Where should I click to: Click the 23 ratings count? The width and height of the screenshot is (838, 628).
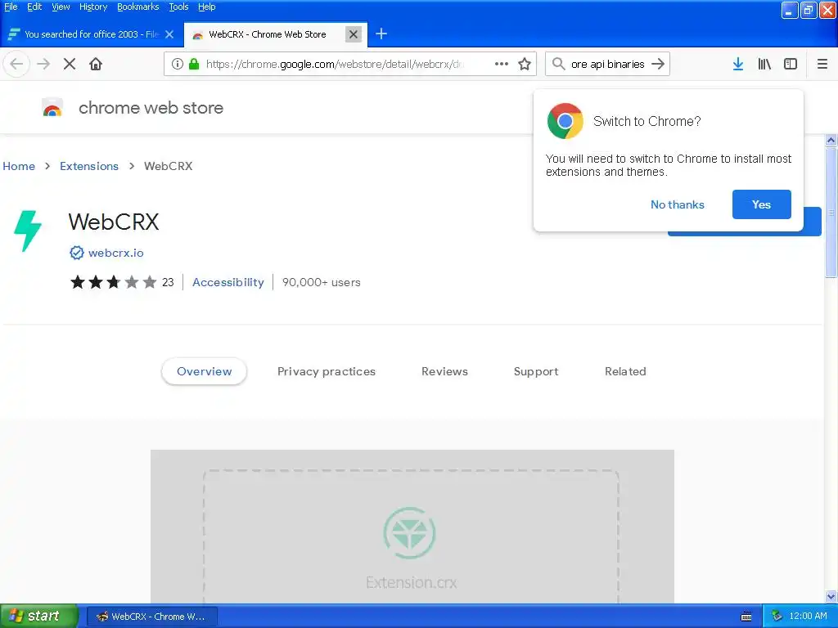coord(168,282)
